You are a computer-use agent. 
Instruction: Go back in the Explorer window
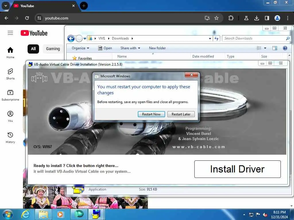coord(71,39)
